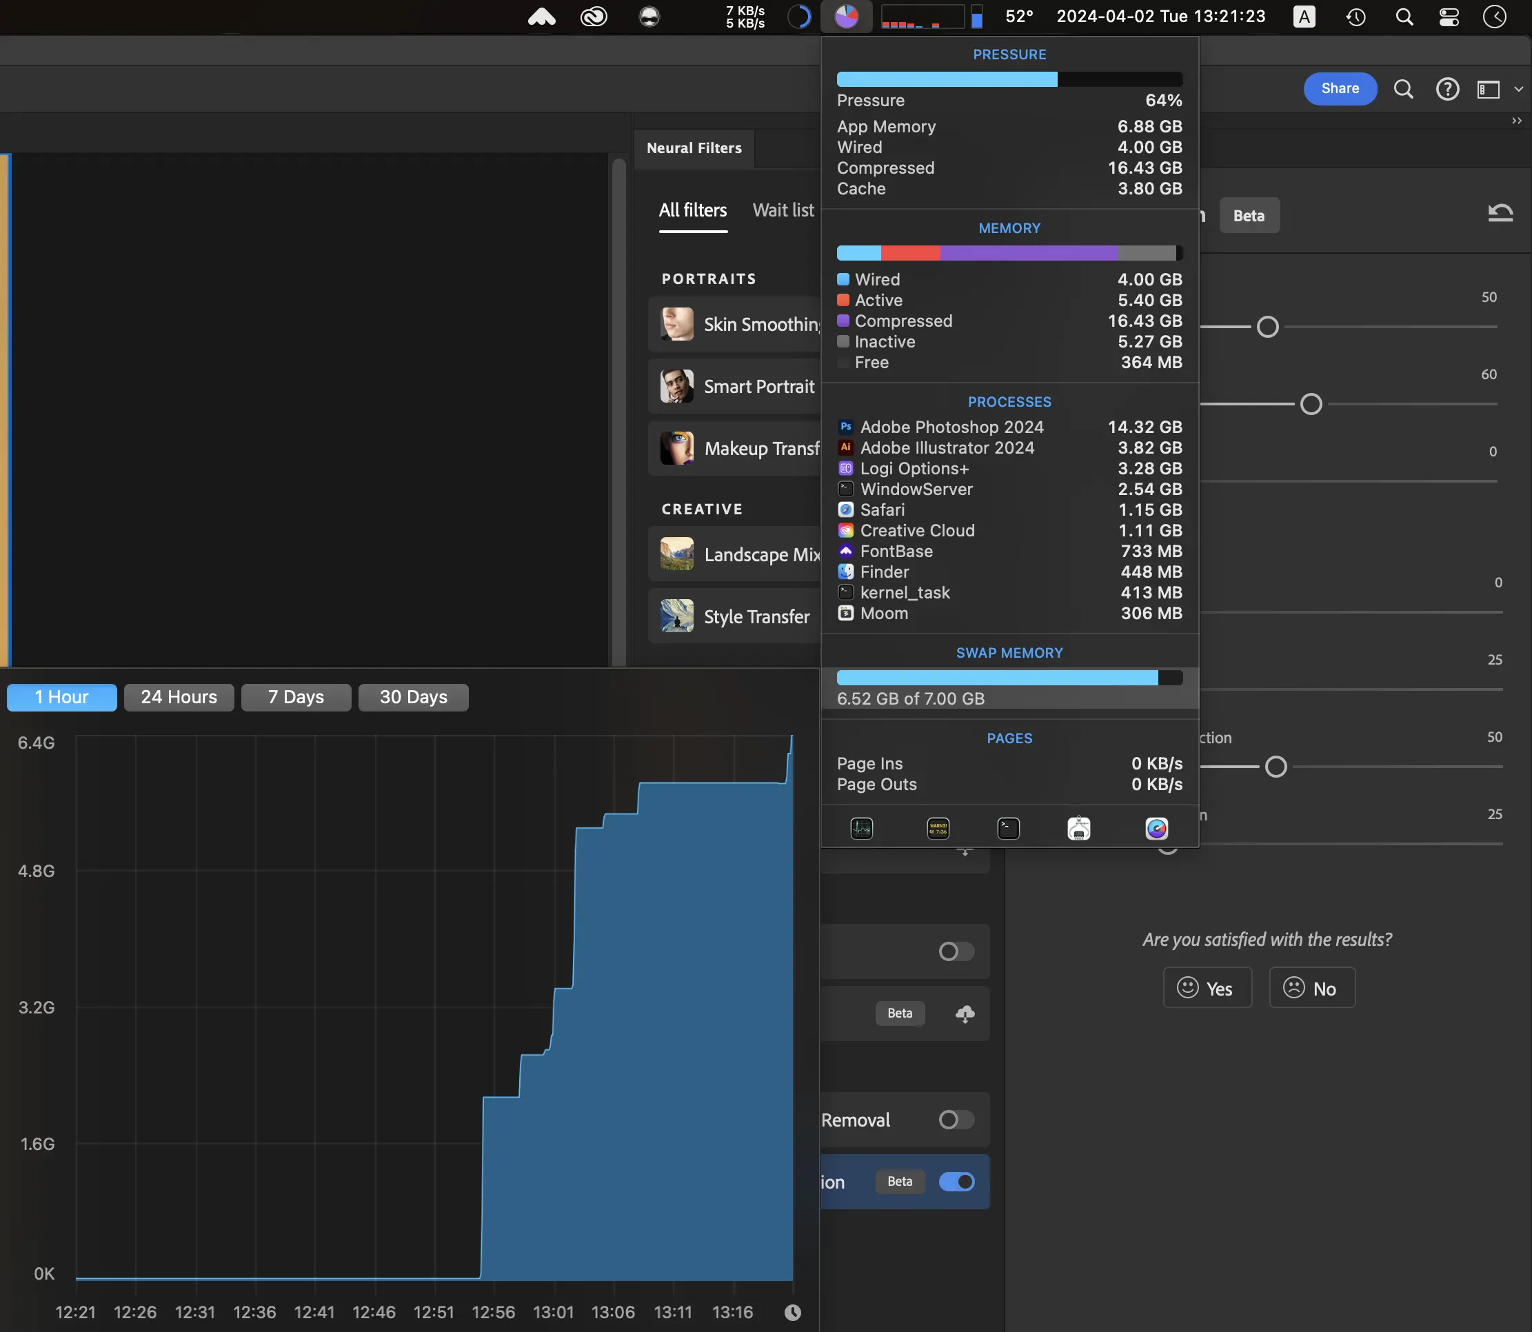Open Console app icon in the iStat footer

click(938, 828)
